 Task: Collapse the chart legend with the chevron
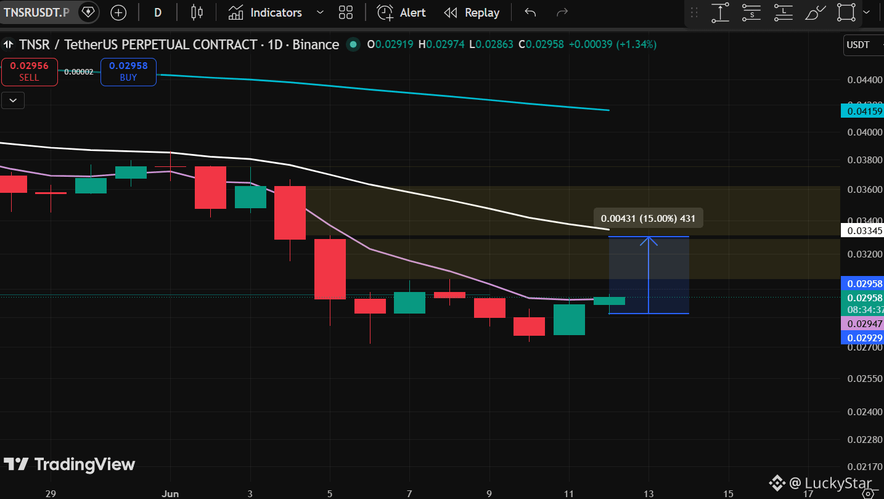(13, 100)
